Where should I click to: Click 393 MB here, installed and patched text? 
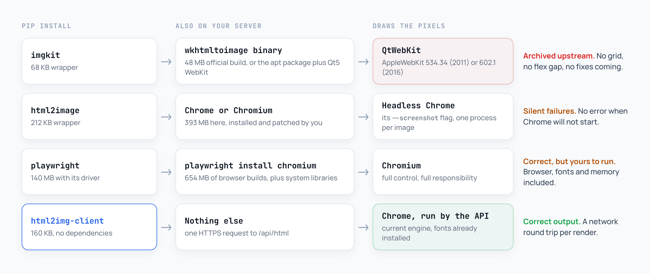click(x=253, y=123)
